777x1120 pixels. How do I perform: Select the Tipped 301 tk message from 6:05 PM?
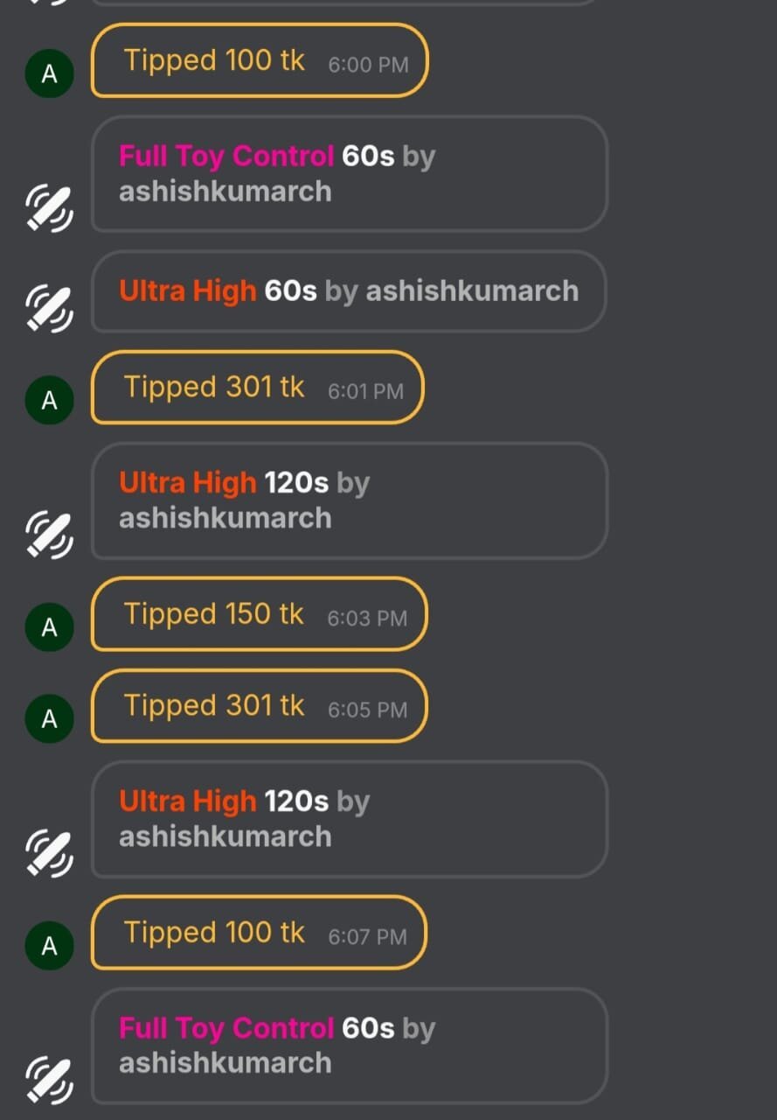pos(259,706)
